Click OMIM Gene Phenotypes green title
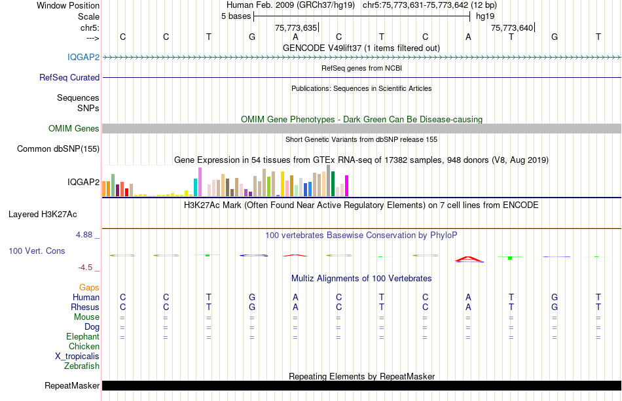 pos(361,119)
